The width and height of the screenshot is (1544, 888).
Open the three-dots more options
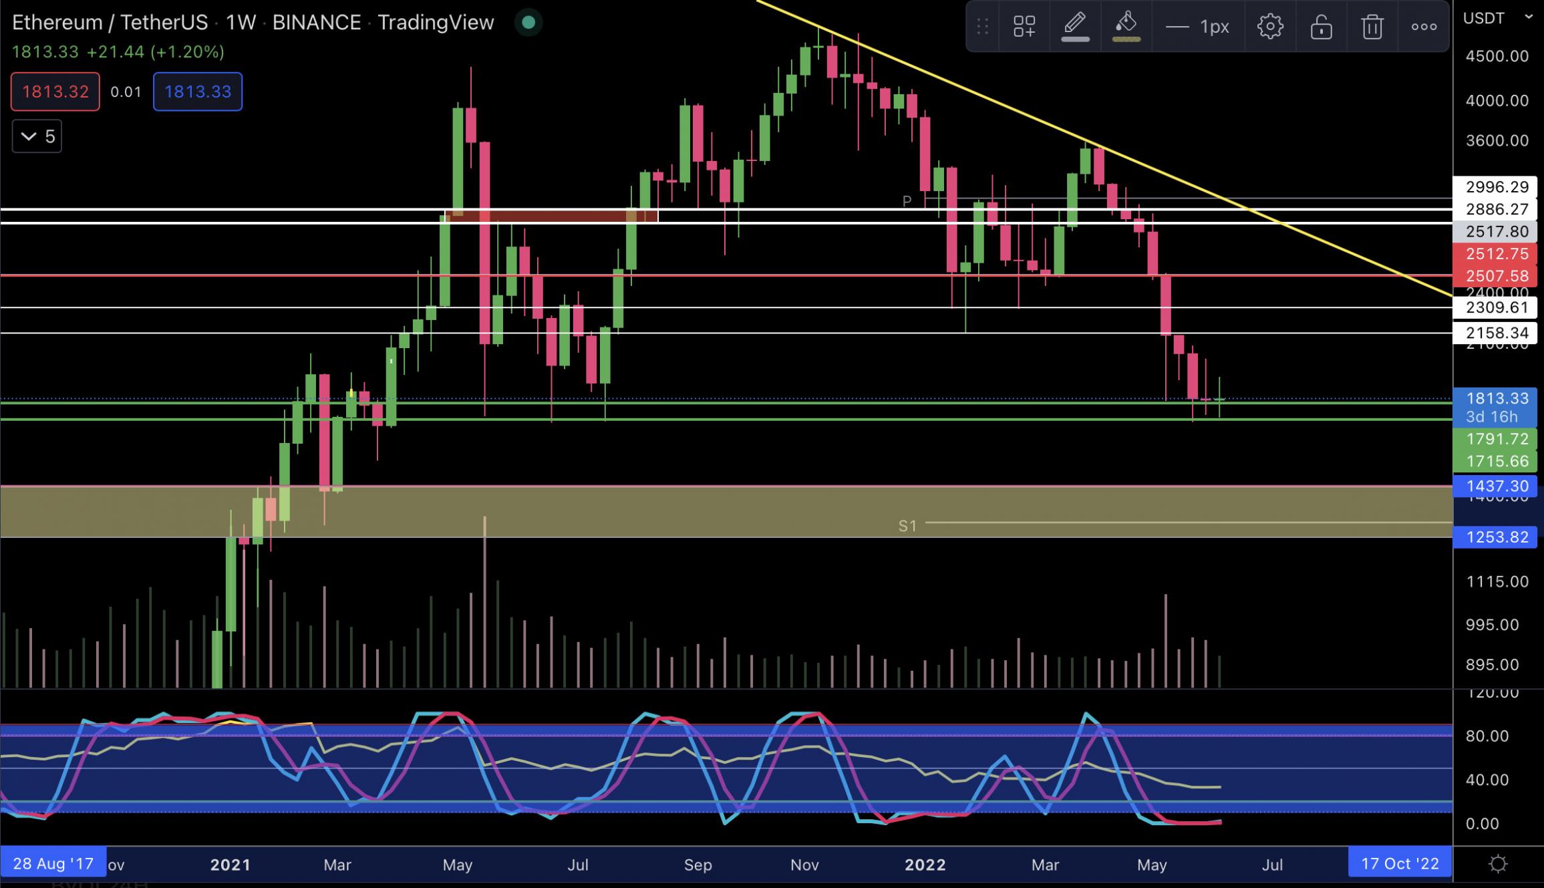(x=1424, y=27)
